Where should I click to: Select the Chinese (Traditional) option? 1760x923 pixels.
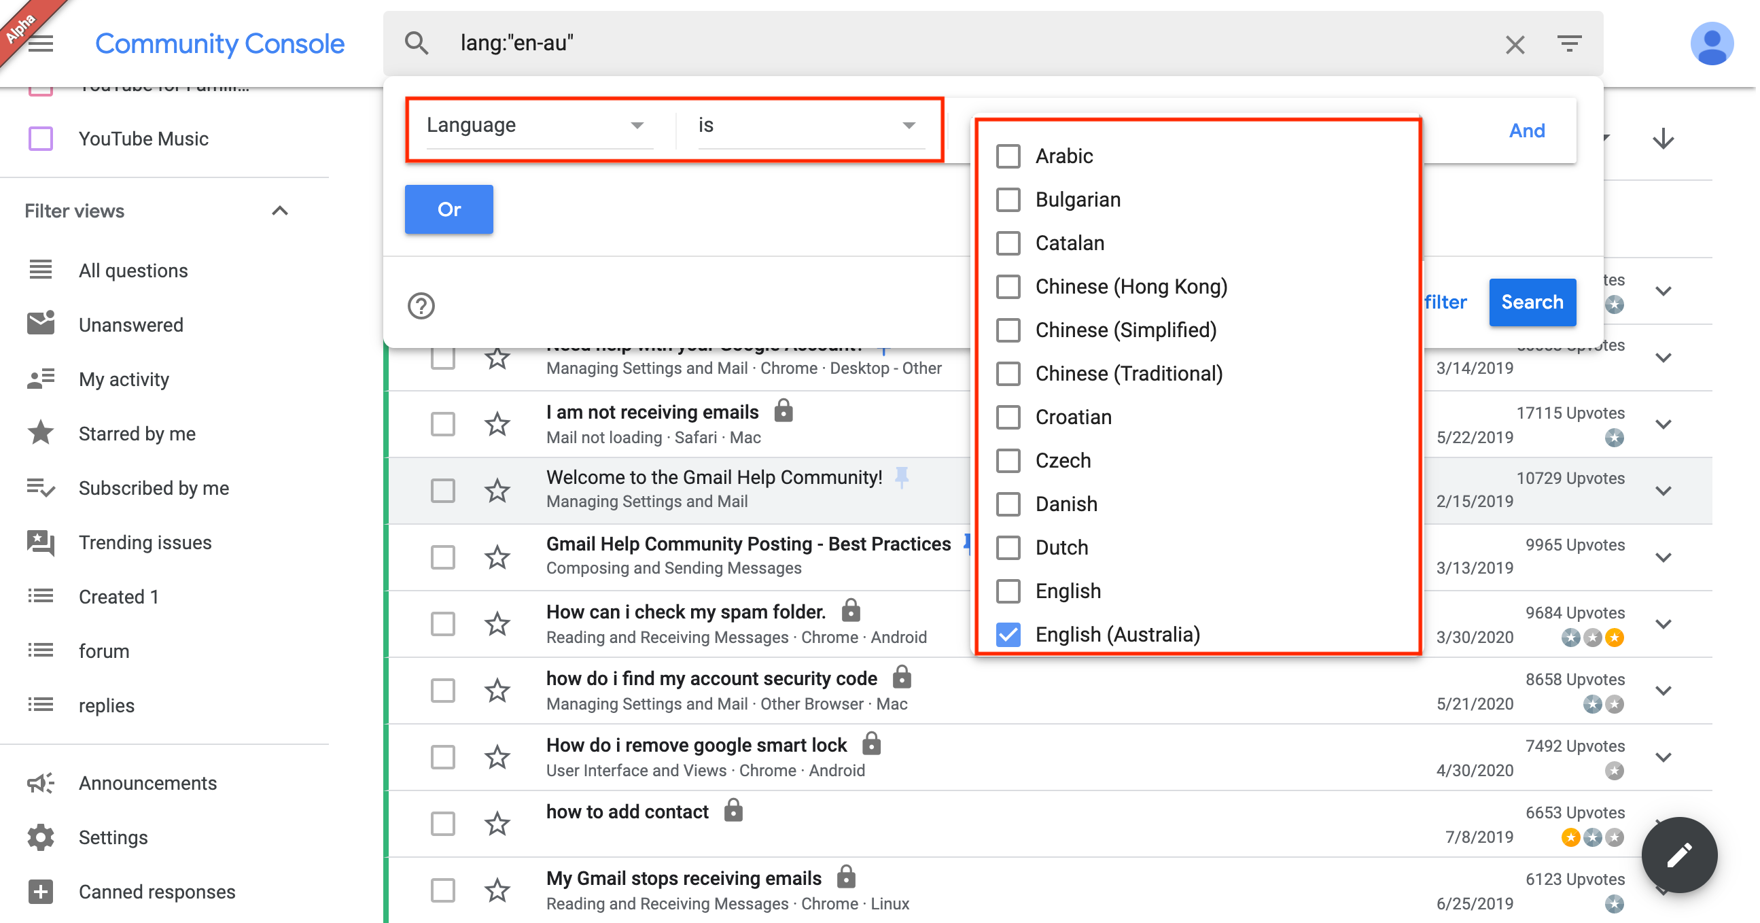point(1128,374)
